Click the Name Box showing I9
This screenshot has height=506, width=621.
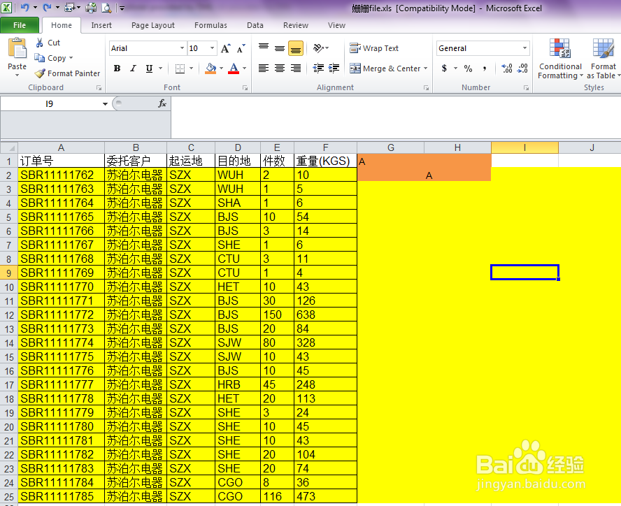(50, 103)
